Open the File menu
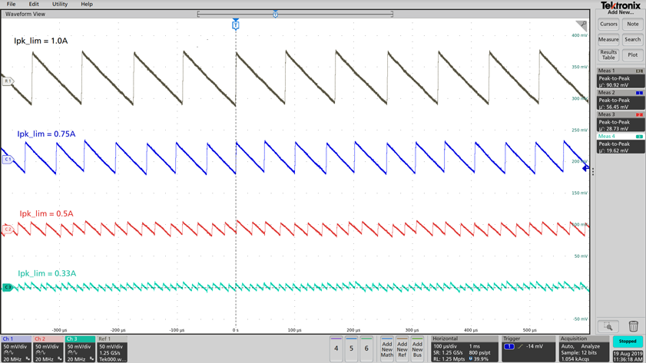 click(11, 5)
